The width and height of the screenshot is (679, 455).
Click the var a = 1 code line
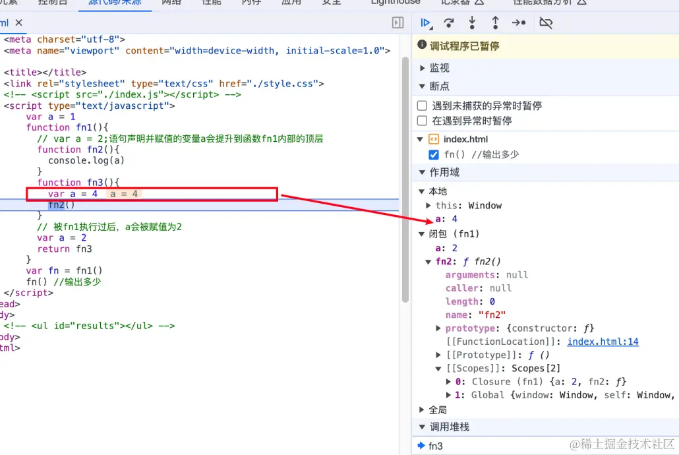[51, 117]
